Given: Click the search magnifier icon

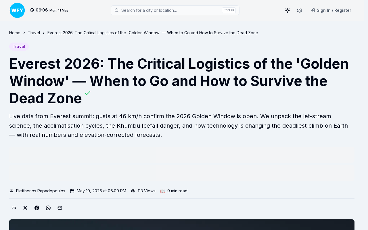Looking at the screenshot, I should pos(117,10).
